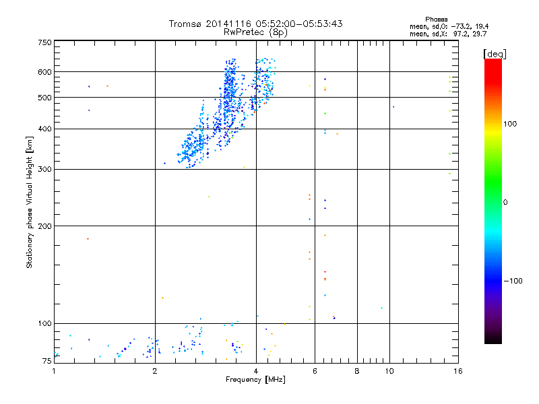Click the plot title 'Tromsø 20141116 05:52:00-05:53:43'
The width and height of the screenshot is (539, 404).
click(255, 24)
